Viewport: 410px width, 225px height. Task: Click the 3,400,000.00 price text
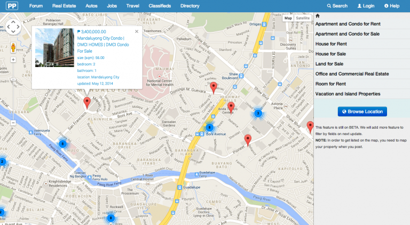pos(92,31)
